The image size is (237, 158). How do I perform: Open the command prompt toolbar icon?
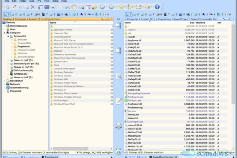click(x=47, y=7)
